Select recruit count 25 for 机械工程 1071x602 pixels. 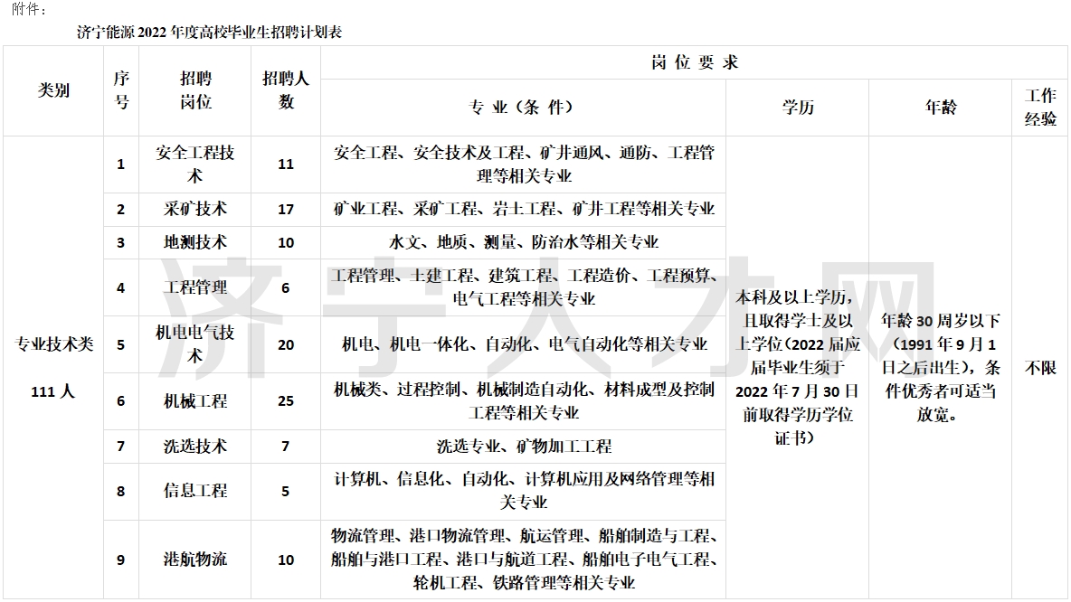pos(286,400)
